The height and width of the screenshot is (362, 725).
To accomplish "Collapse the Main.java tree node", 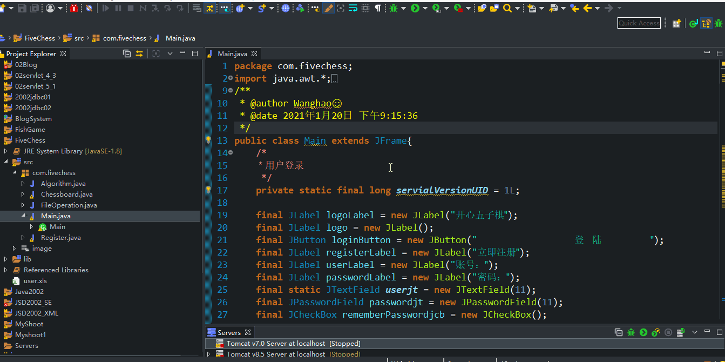I will tap(23, 216).
